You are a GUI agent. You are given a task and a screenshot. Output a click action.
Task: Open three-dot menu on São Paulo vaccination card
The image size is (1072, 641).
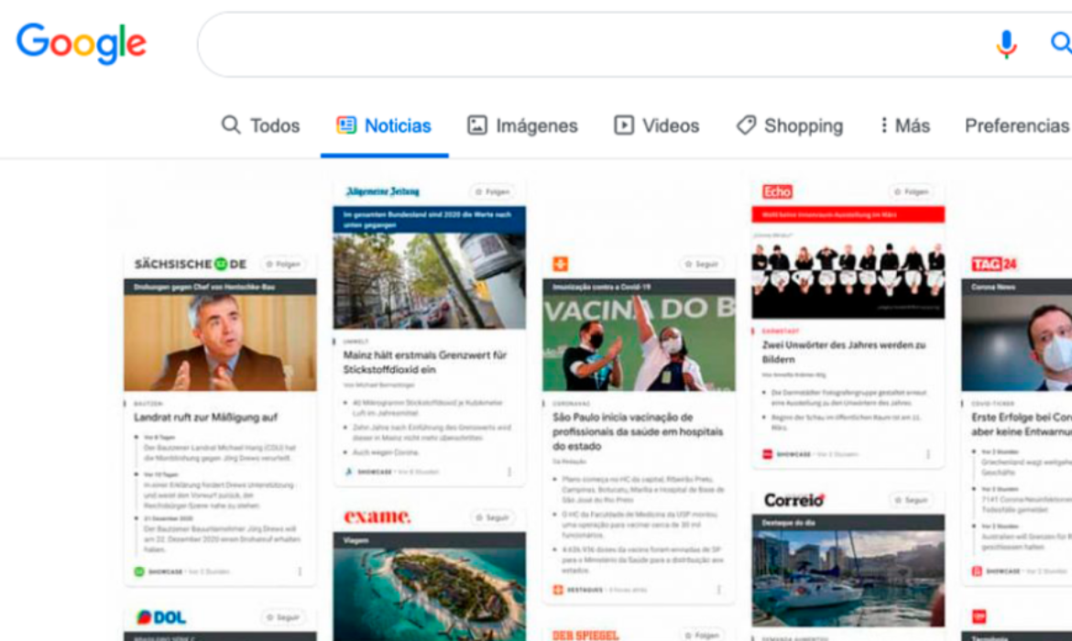pos(718,590)
